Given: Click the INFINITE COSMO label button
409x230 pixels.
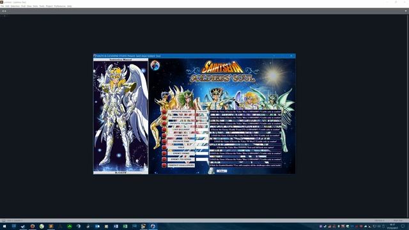Looking at the screenshot, I should [x=181, y=118].
